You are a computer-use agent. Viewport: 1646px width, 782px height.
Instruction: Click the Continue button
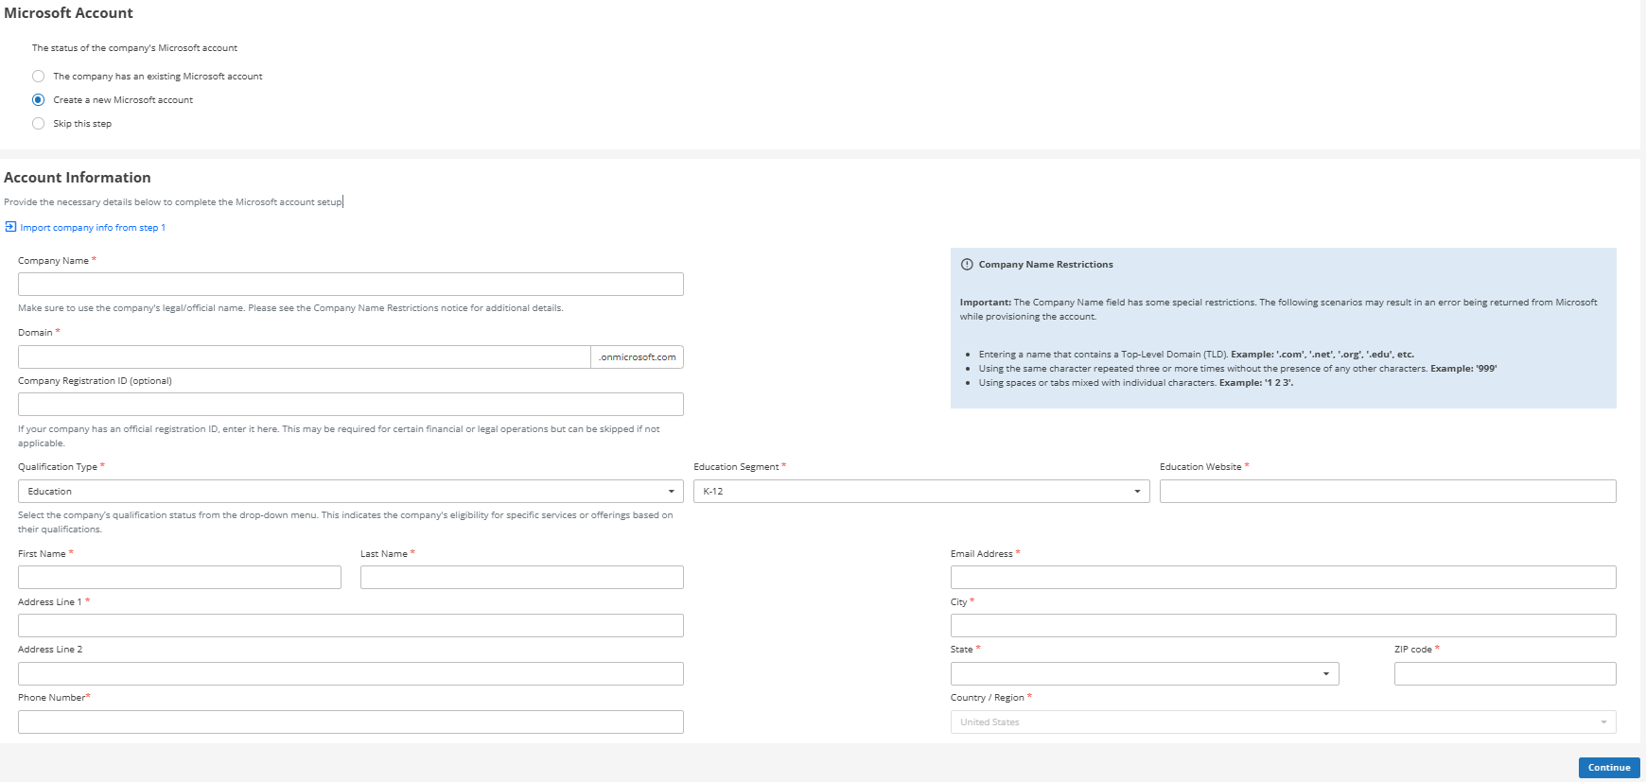(x=1609, y=768)
